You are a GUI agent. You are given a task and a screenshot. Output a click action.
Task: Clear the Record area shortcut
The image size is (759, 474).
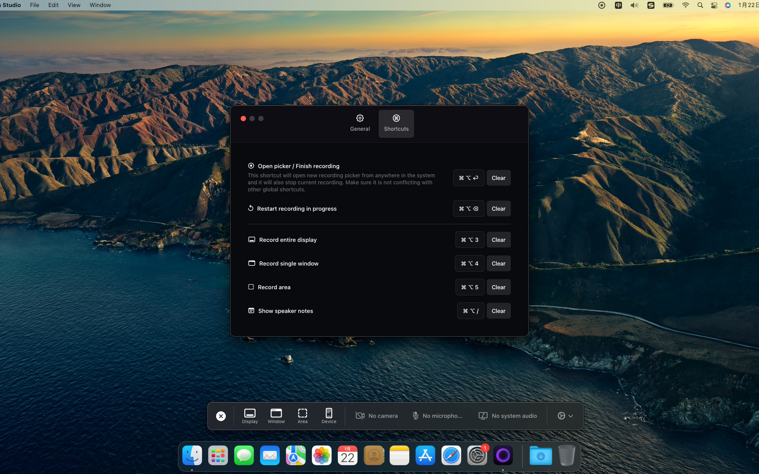[499, 287]
